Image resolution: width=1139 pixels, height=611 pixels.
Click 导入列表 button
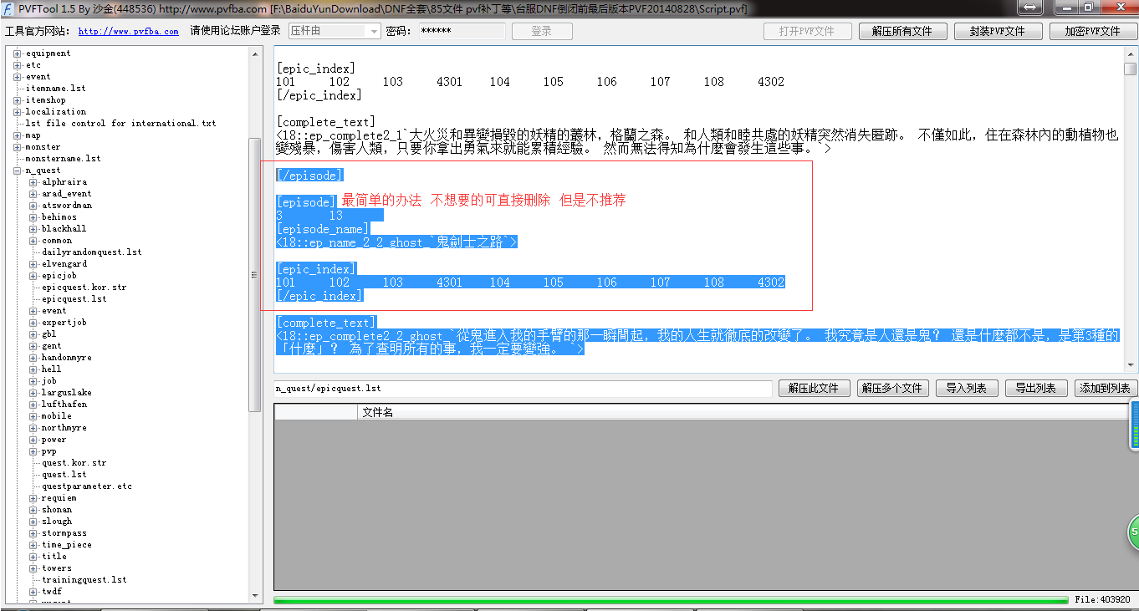click(966, 388)
